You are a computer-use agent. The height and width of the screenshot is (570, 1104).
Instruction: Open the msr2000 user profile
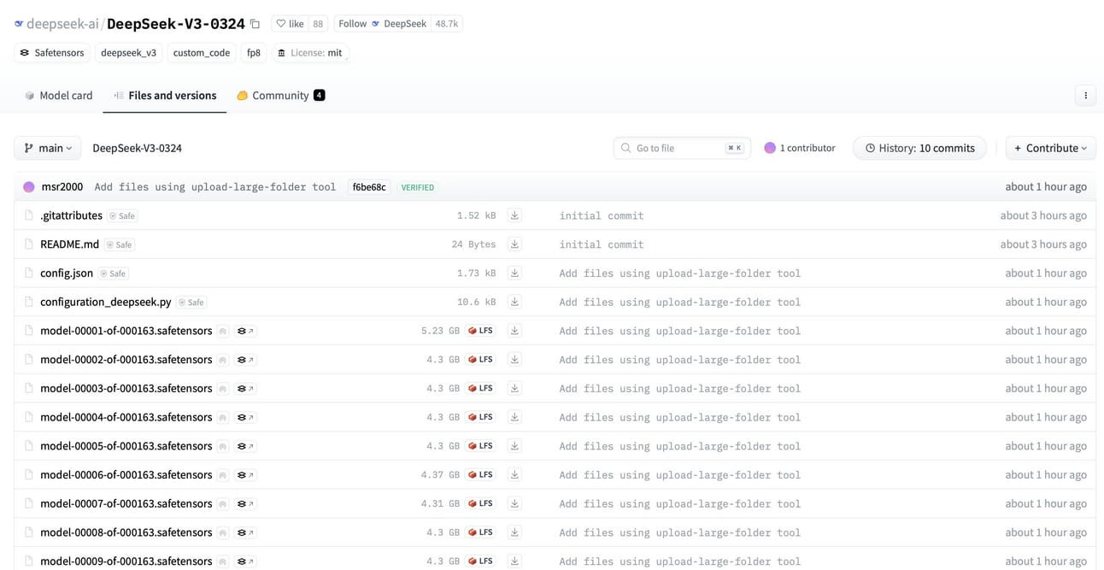[62, 186]
